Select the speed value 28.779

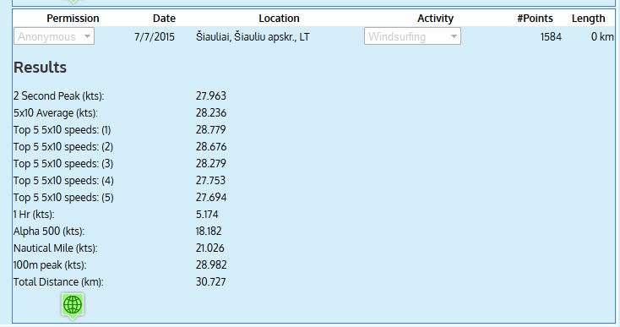211,129
